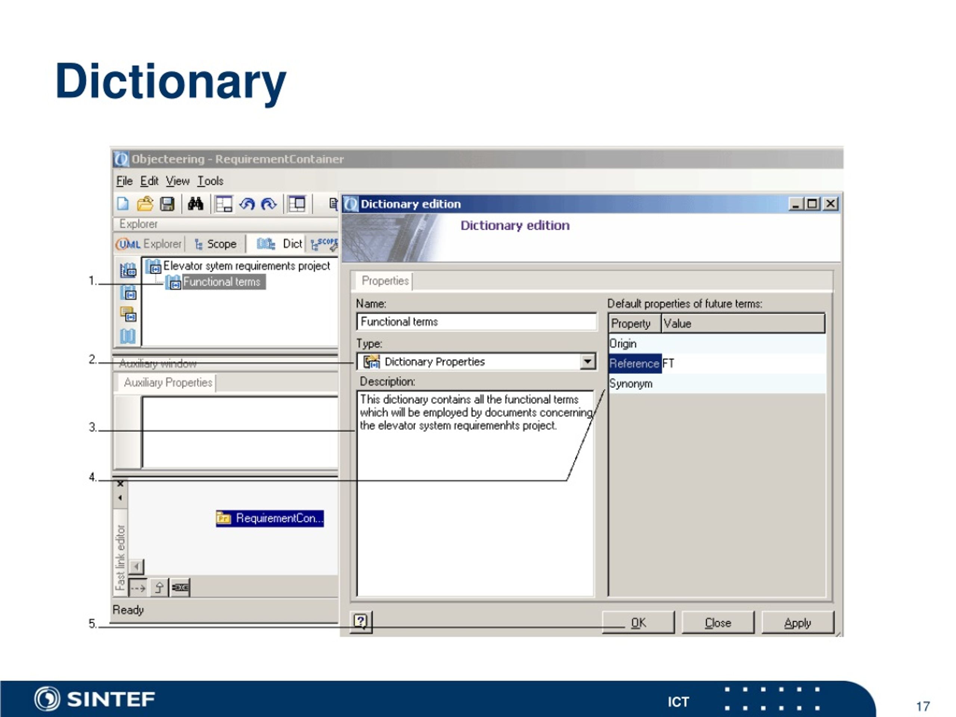The height and width of the screenshot is (717, 956).
Task: Click the Undo arrow icon
Action: tap(247, 204)
